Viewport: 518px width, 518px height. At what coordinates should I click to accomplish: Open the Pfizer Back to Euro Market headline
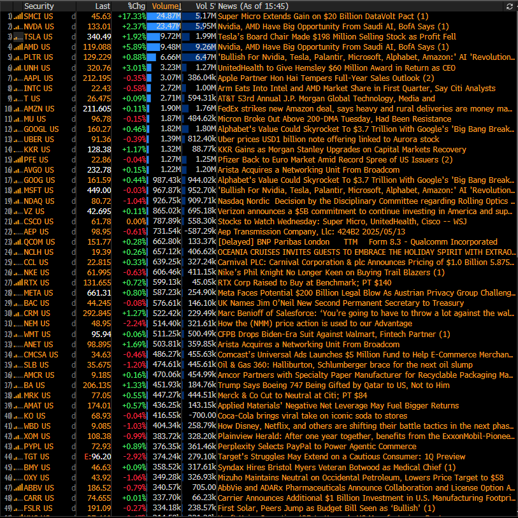tap(335, 160)
